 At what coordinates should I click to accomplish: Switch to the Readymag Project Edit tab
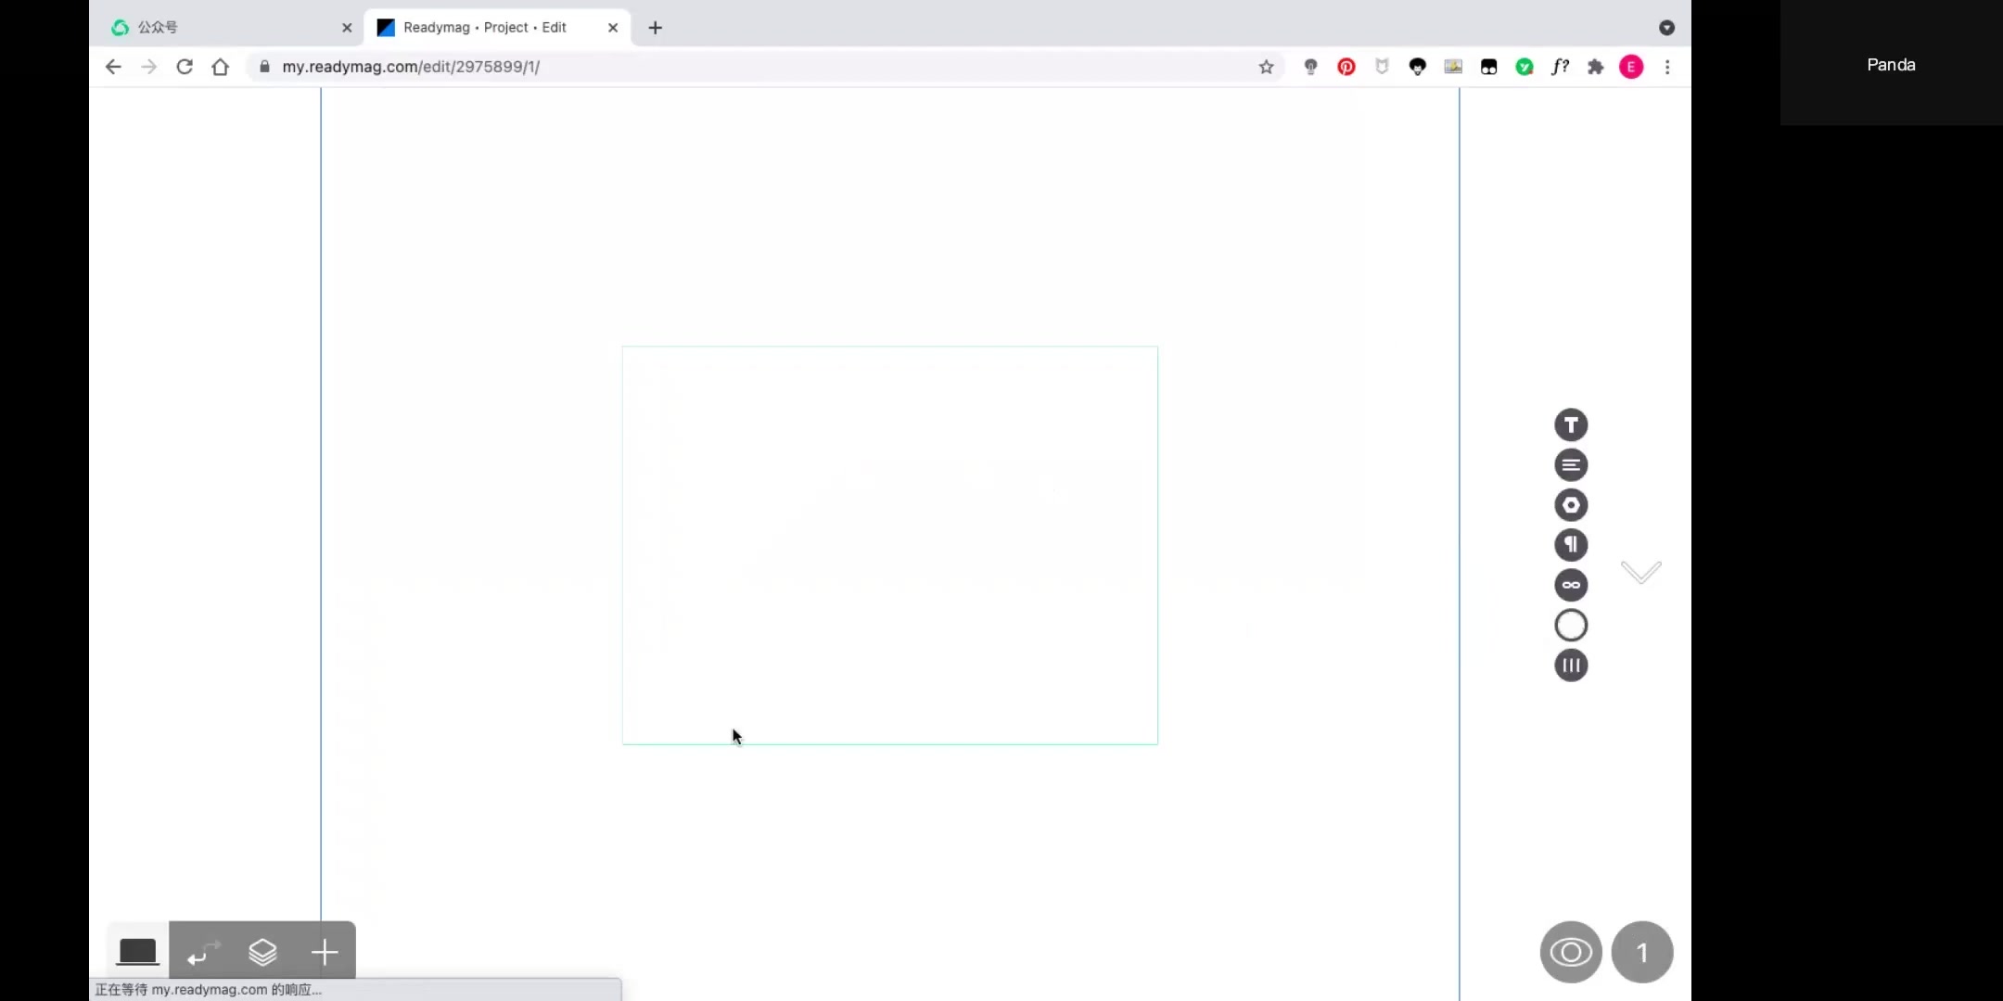482,27
